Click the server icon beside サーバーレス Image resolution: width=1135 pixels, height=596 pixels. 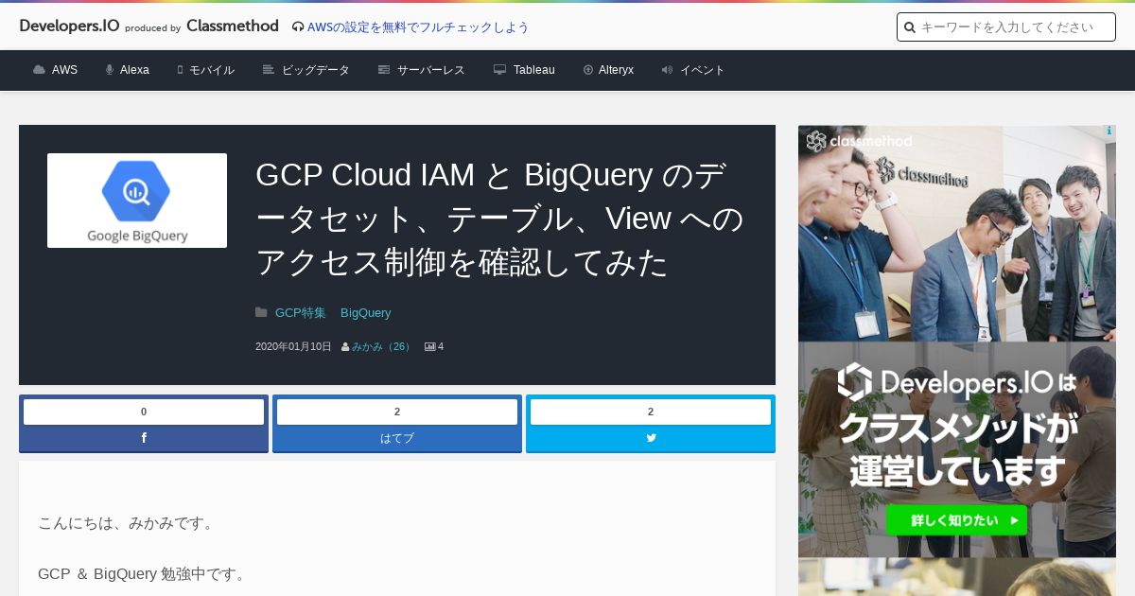384,70
